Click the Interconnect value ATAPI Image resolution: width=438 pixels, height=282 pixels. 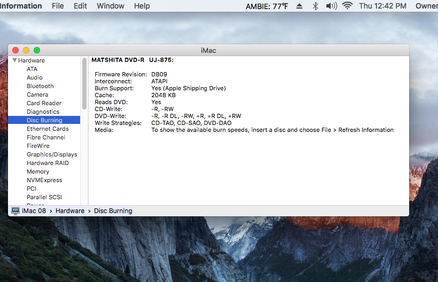tap(159, 81)
